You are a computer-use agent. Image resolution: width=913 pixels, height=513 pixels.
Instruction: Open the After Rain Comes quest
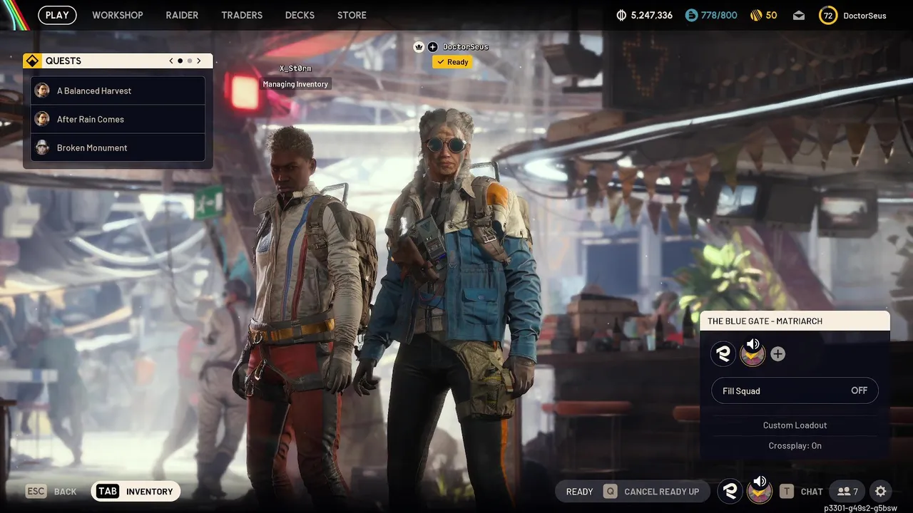click(x=118, y=119)
